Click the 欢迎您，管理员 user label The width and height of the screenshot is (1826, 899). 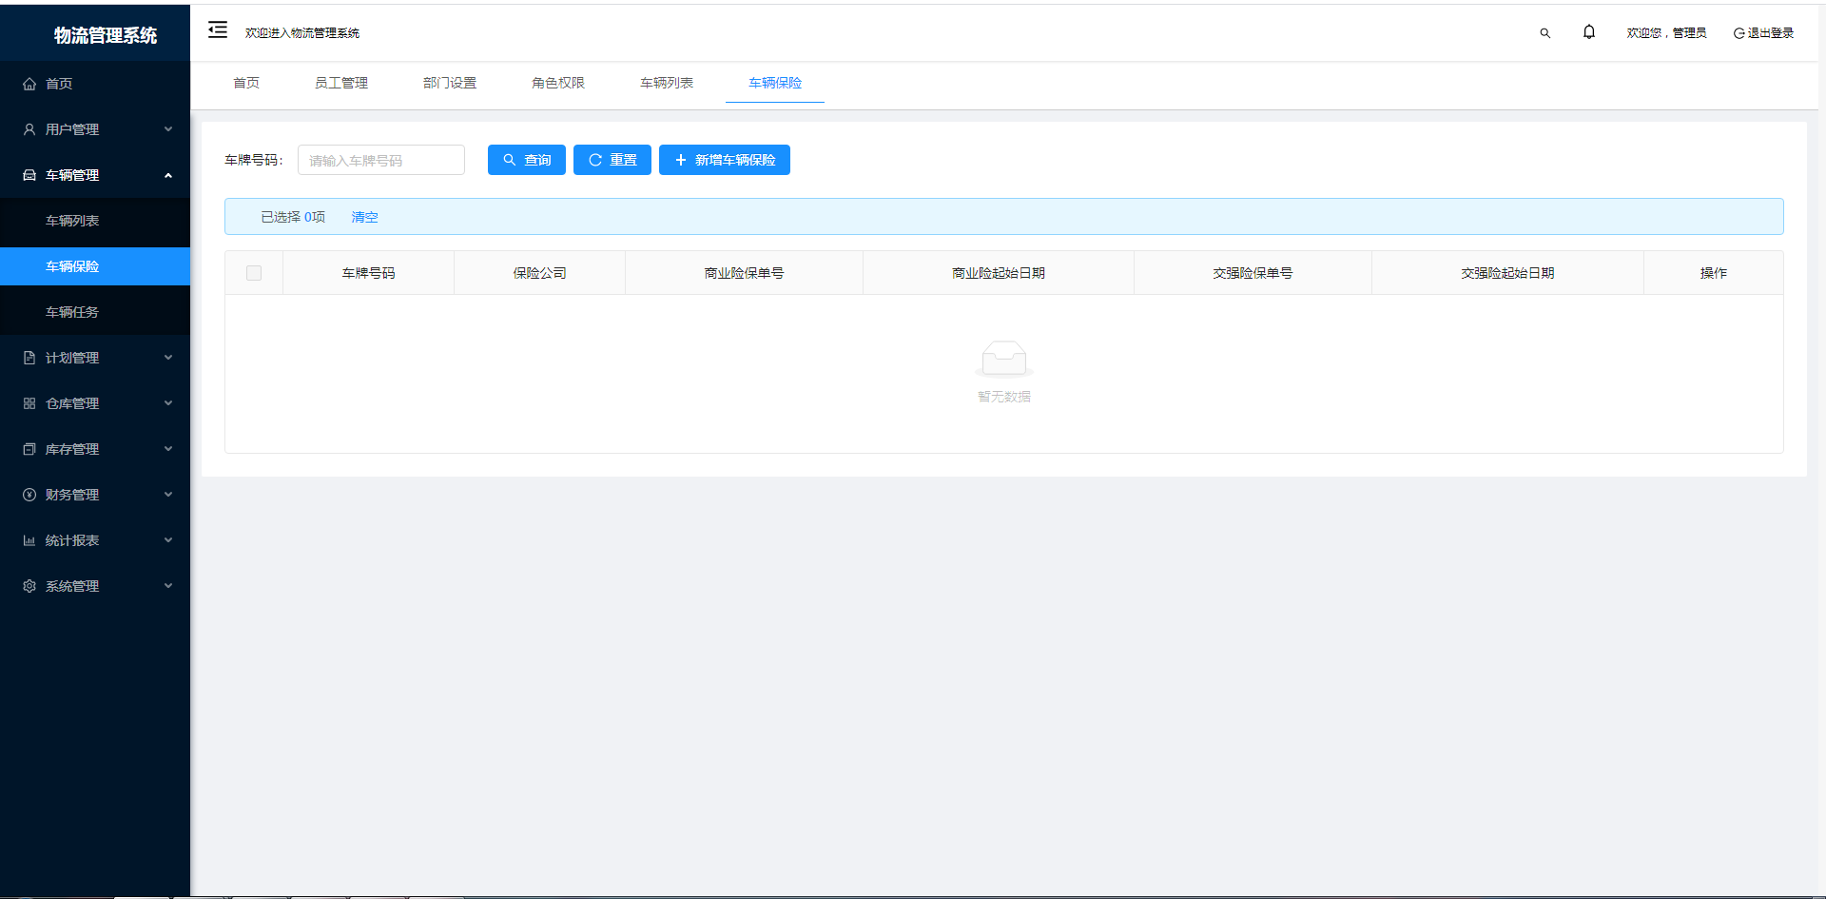coord(1666,33)
